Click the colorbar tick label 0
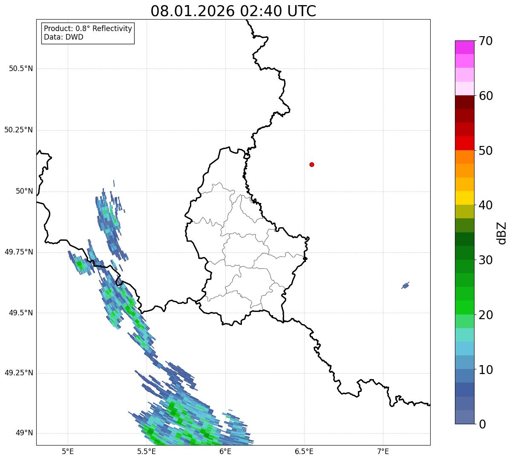The image size is (512, 460). tap(482, 424)
